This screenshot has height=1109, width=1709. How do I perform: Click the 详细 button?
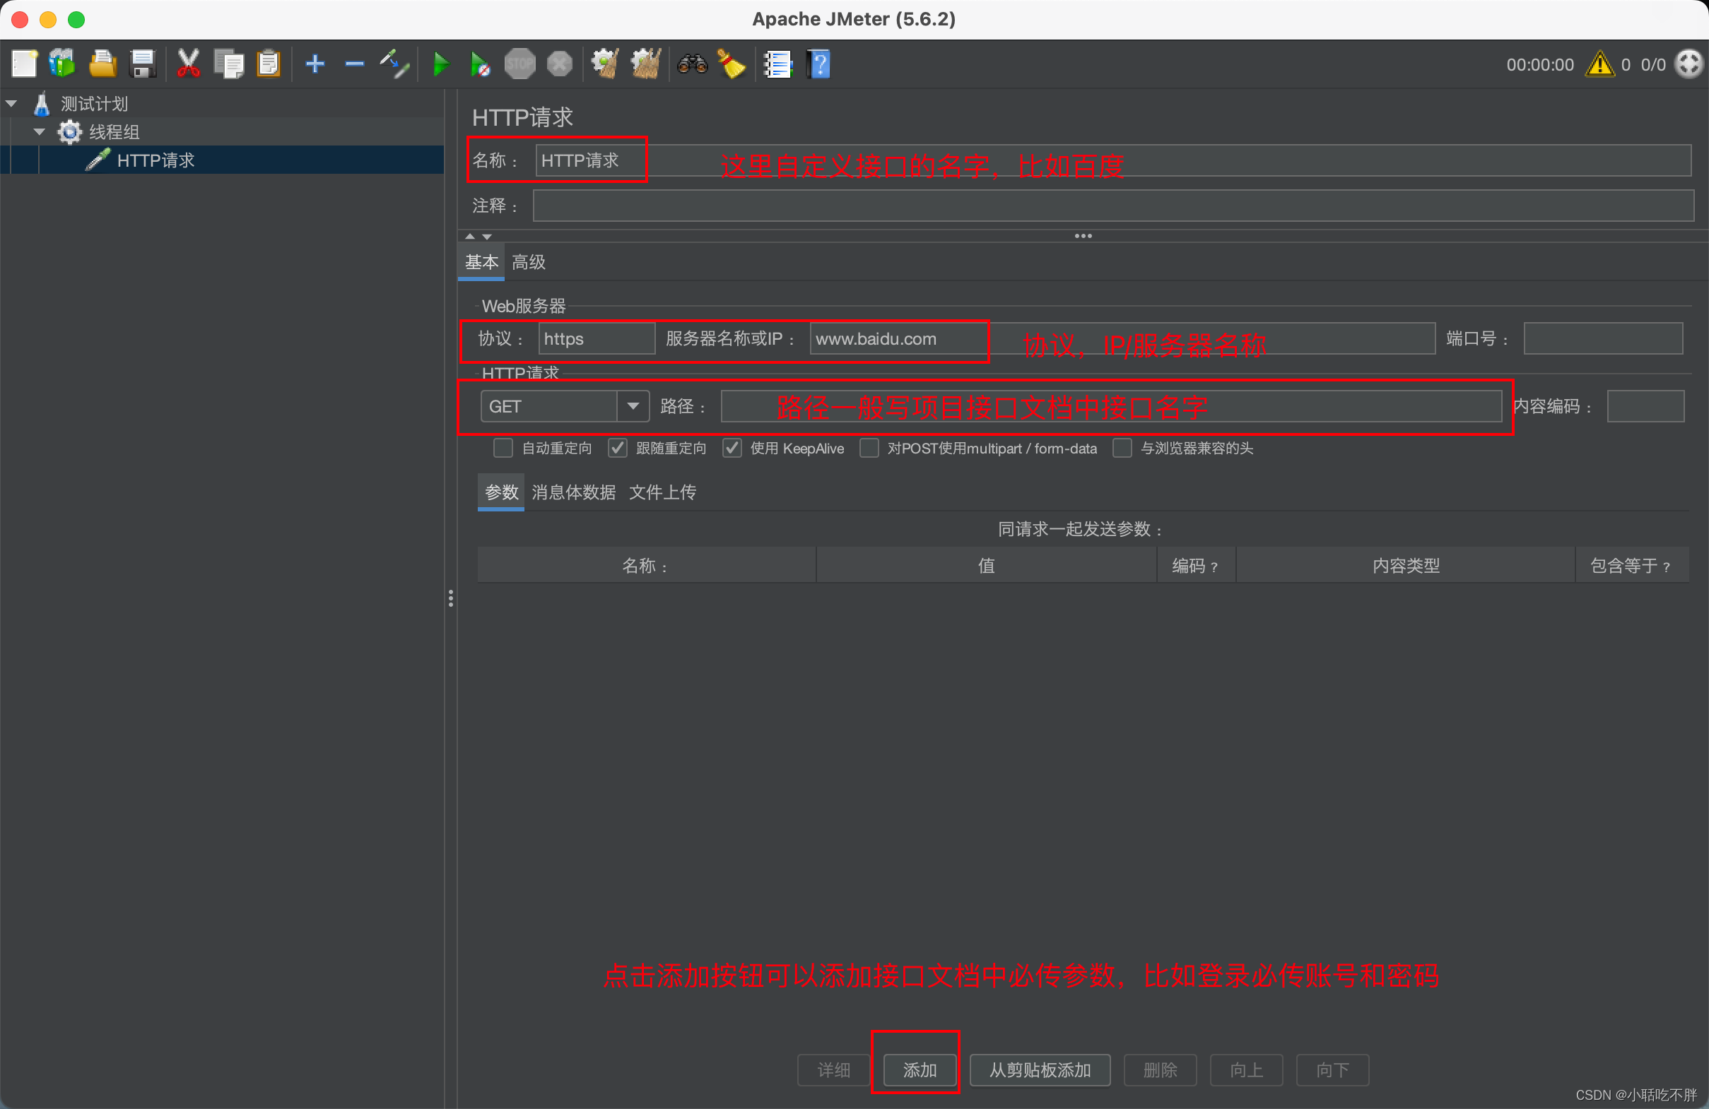pyautogui.click(x=834, y=1070)
